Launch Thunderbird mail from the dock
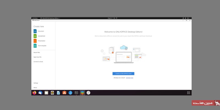The image size is (220, 110). (40, 93)
